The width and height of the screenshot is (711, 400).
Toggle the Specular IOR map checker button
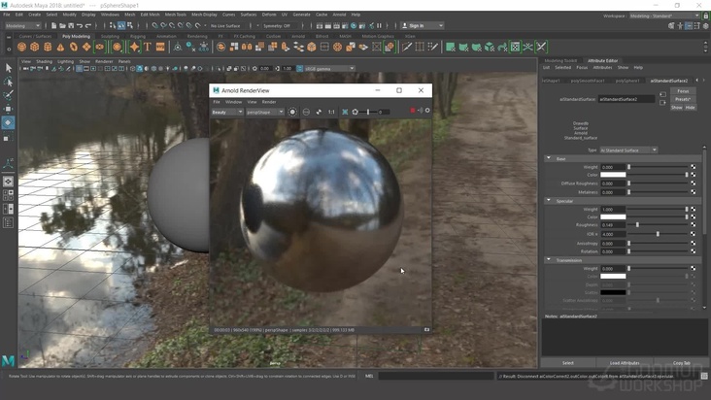coord(693,234)
